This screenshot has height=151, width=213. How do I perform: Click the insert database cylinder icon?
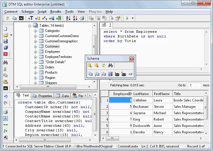[38, 18]
